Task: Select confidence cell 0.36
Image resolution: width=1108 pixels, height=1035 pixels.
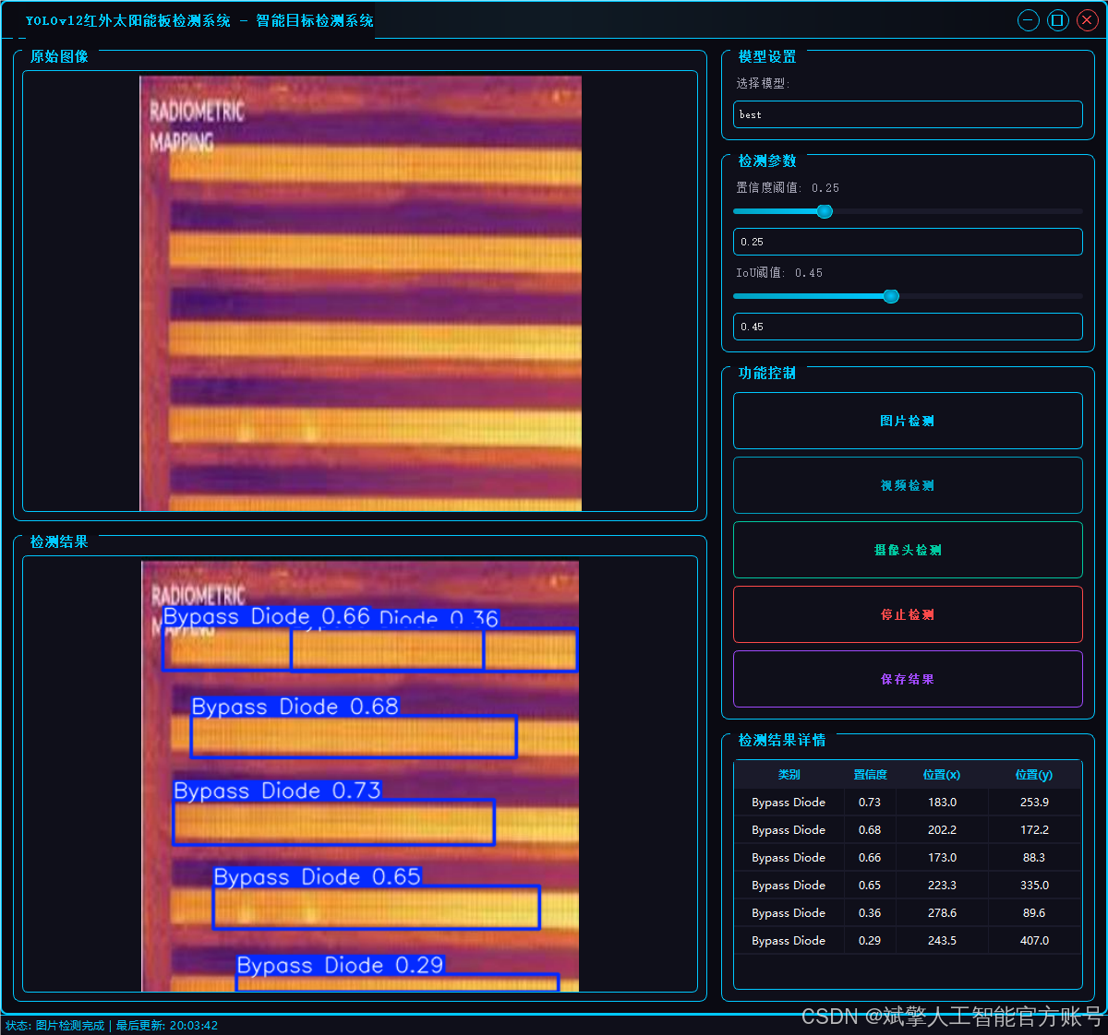Action: [x=870, y=913]
